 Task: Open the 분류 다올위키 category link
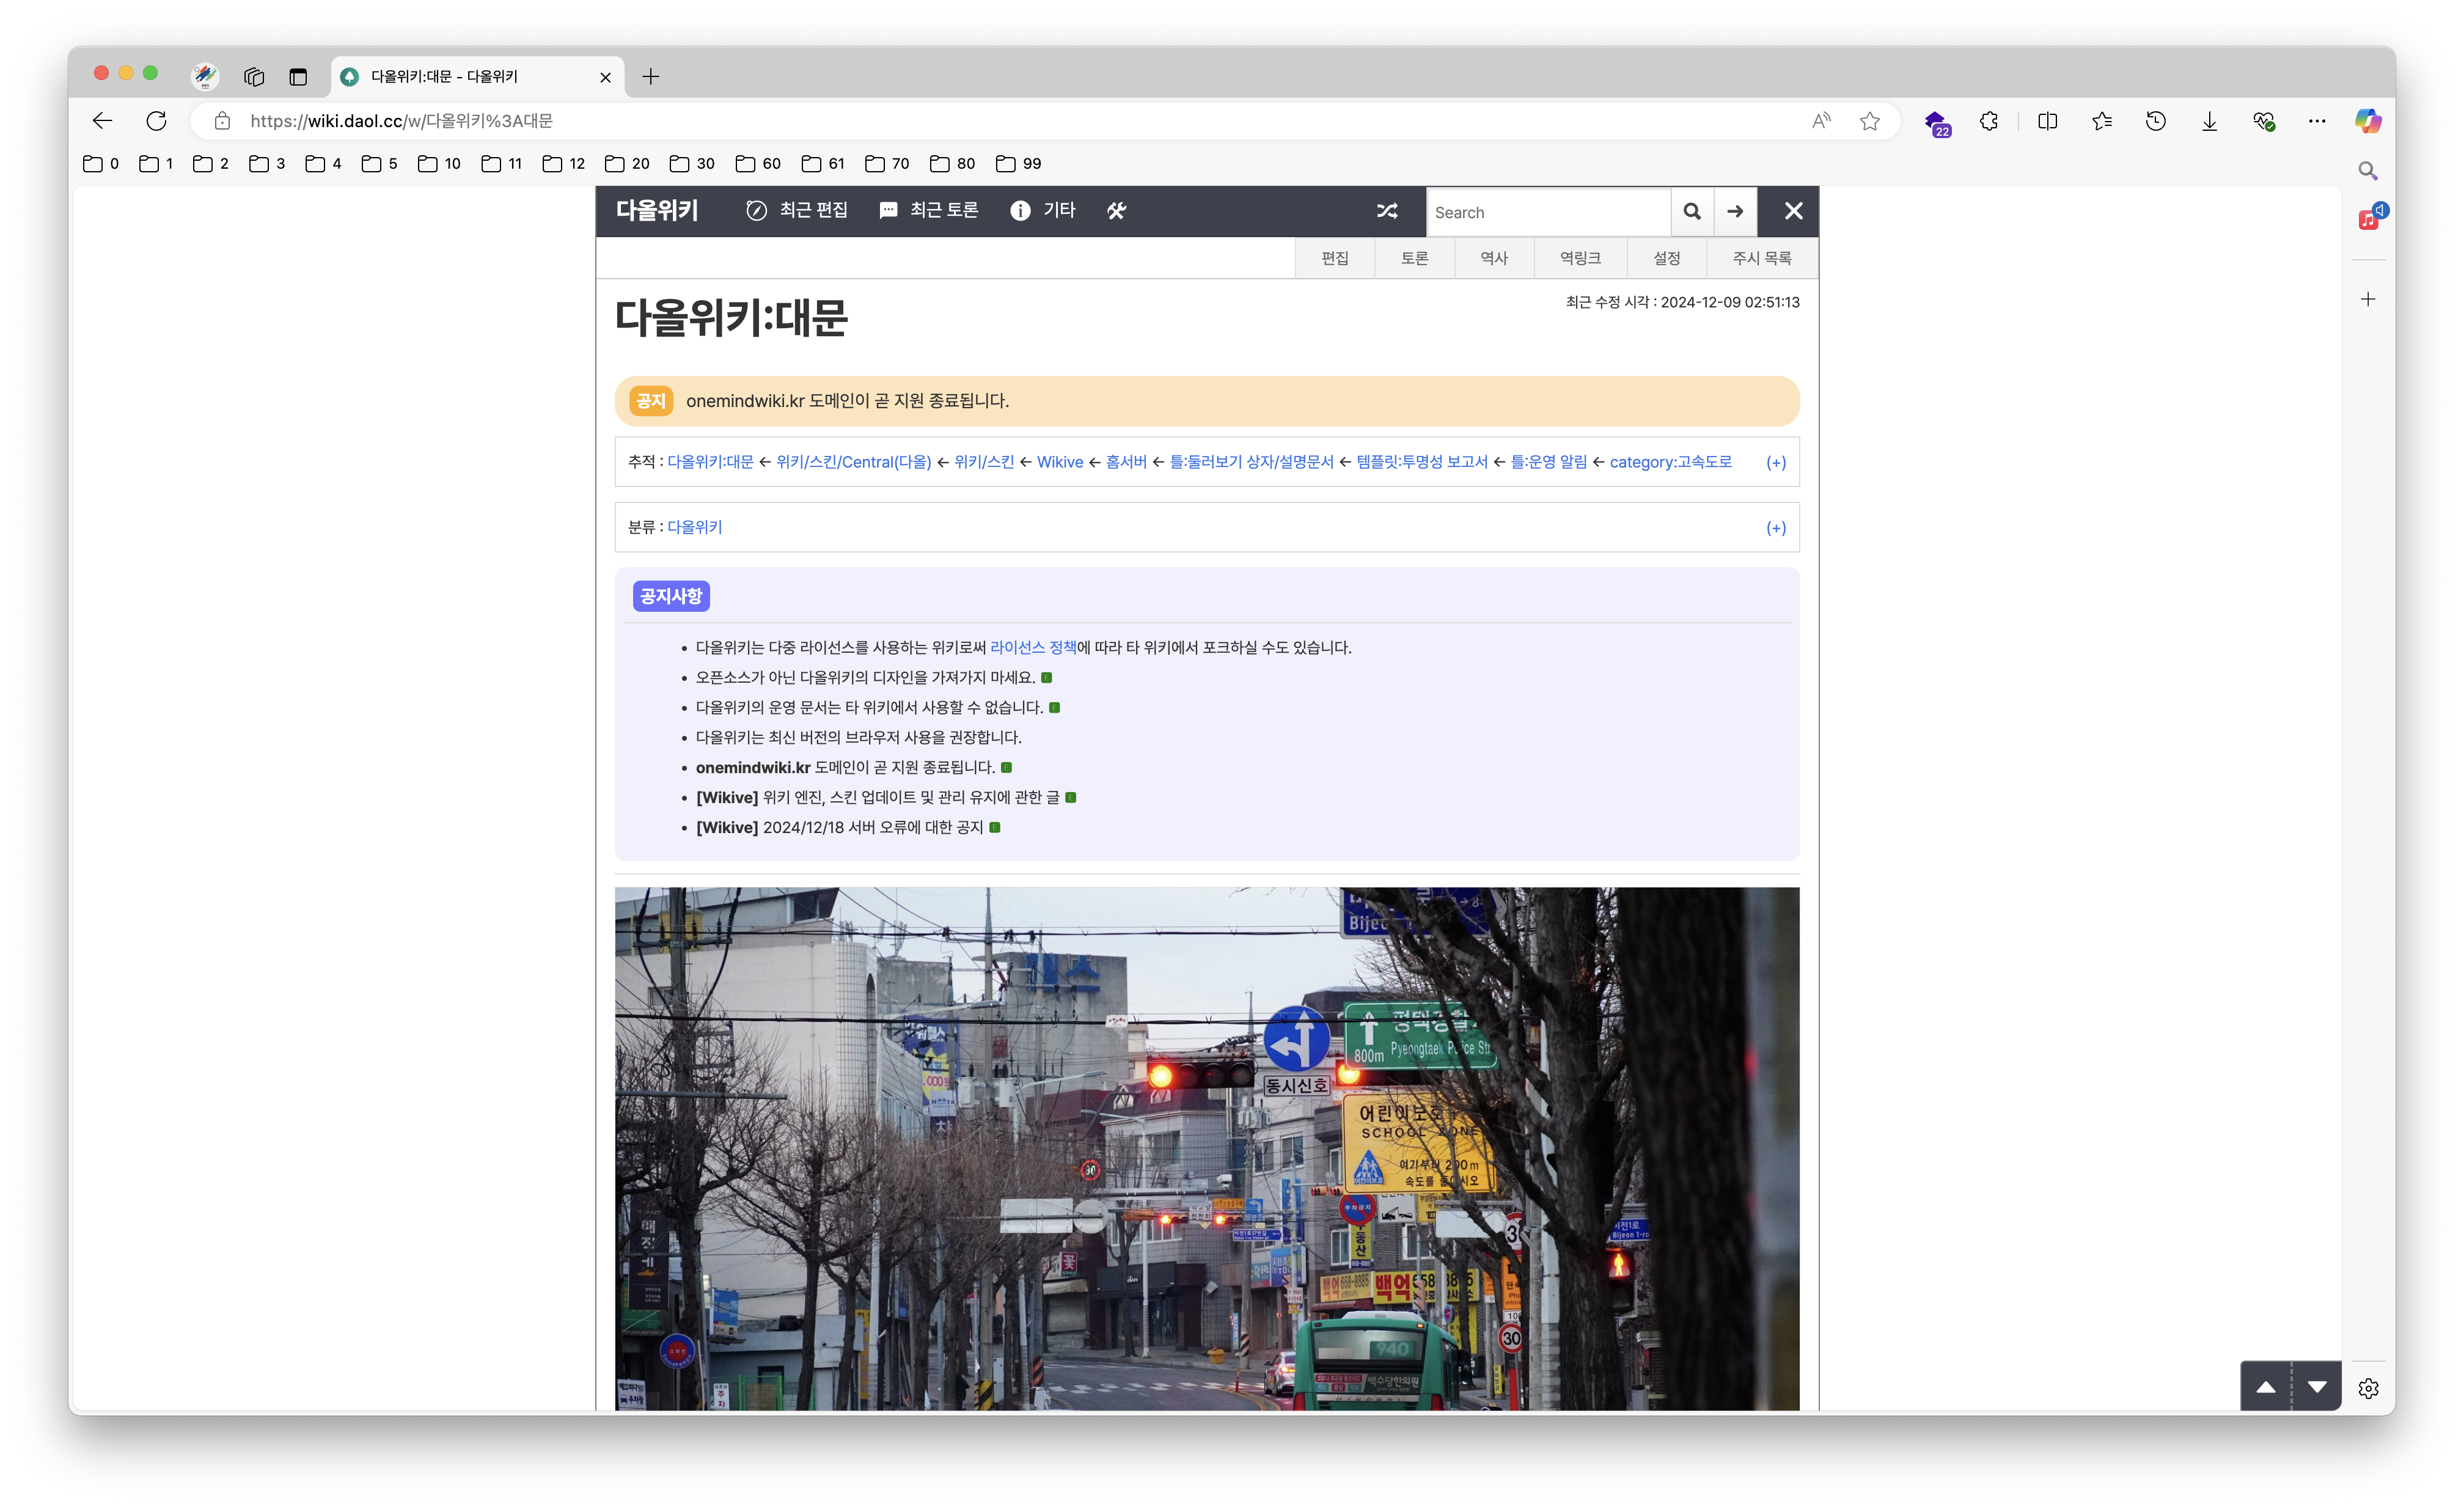pyautogui.click(x=694, y=527)
